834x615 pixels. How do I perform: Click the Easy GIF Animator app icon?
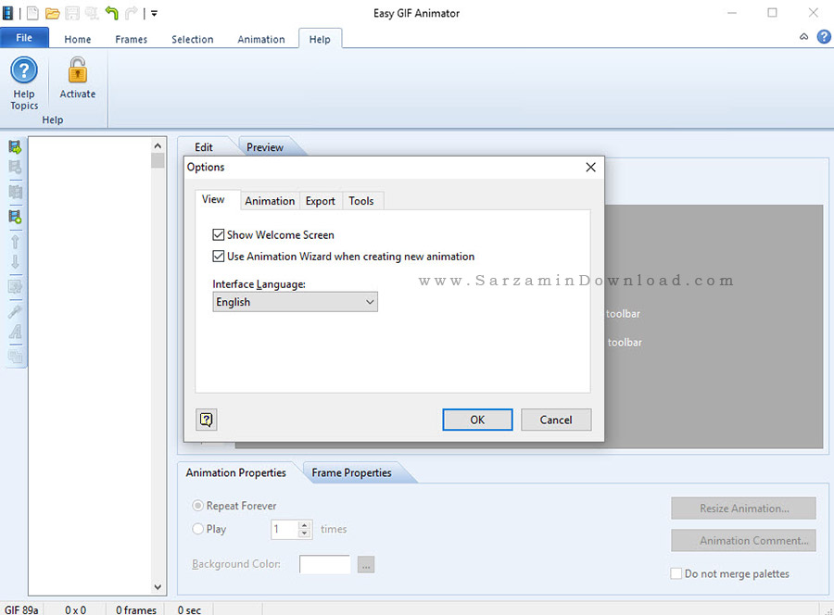(x=8, y=13)
